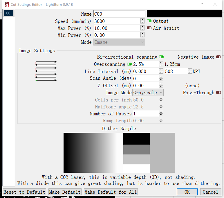Click the (none) label beside Z Offset
The height and width of the screenshot is (198, 224).
tap(192, 86)
